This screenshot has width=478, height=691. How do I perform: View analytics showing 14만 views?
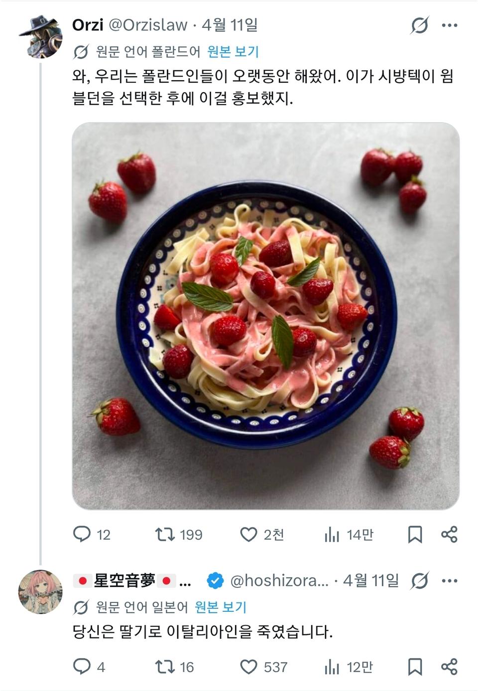pos(332,534)
